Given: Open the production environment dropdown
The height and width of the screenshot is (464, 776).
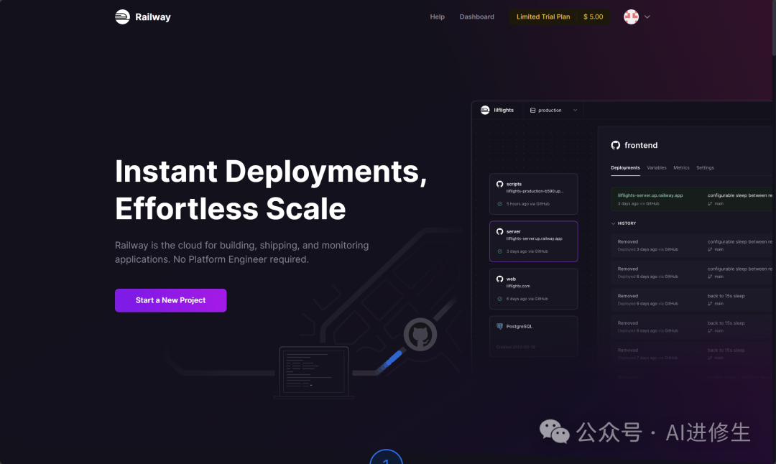Looking at the screenshot, I should pos(553,111).
